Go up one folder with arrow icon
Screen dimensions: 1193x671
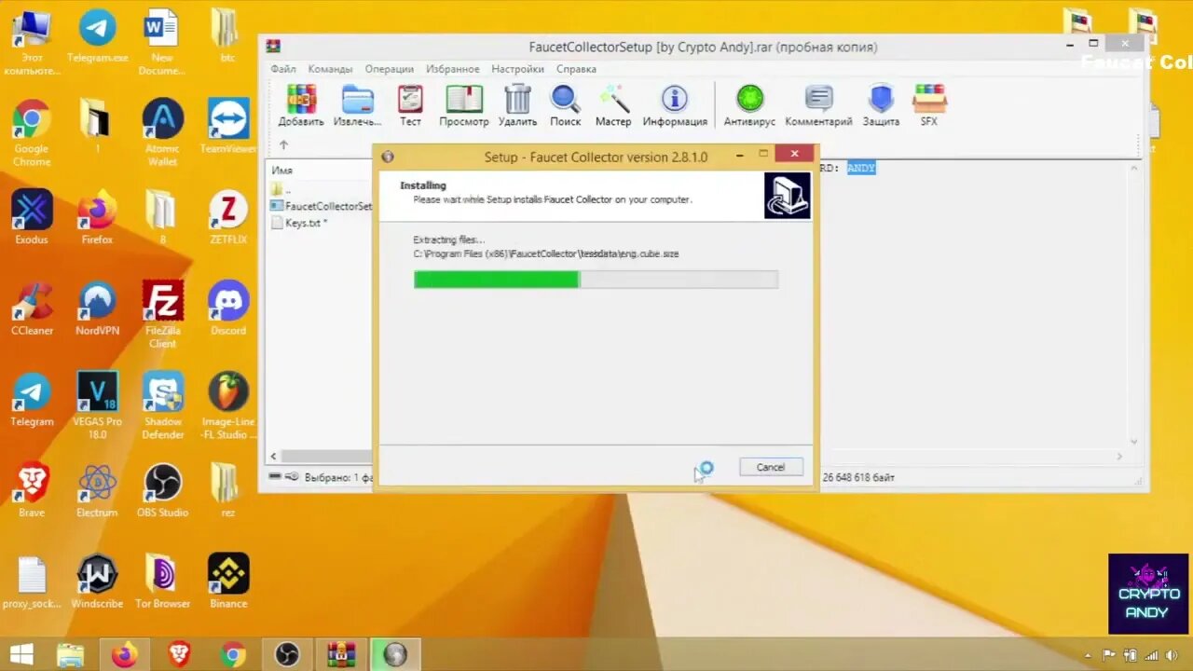click(283, 145)
